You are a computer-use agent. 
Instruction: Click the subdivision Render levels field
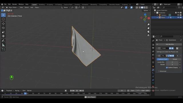tap(172, 64)
